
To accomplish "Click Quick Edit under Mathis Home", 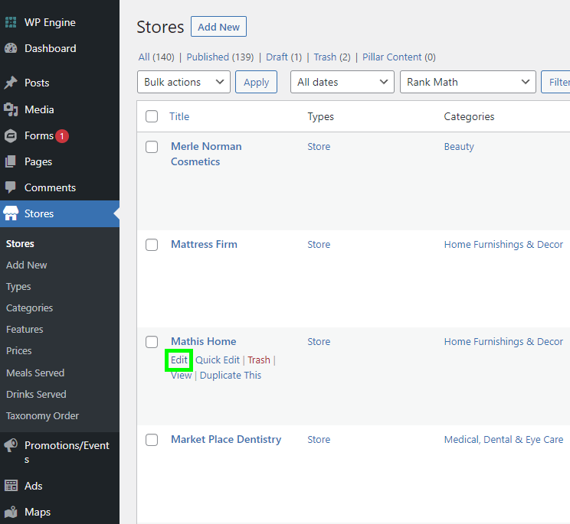I will click(x=218, y=360).
